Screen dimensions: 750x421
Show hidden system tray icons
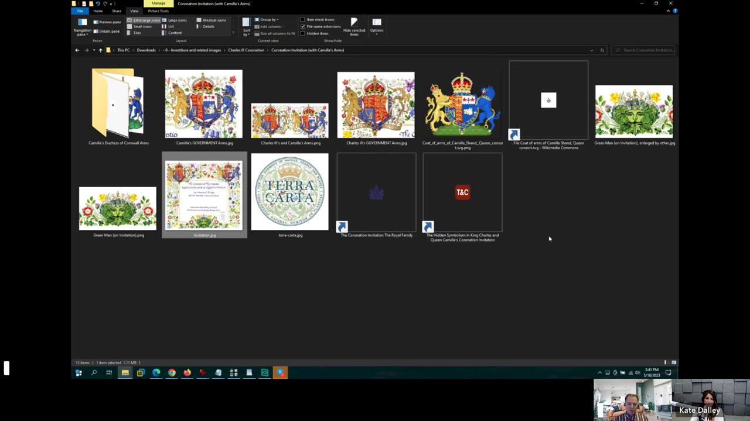[x=599, y=372]
